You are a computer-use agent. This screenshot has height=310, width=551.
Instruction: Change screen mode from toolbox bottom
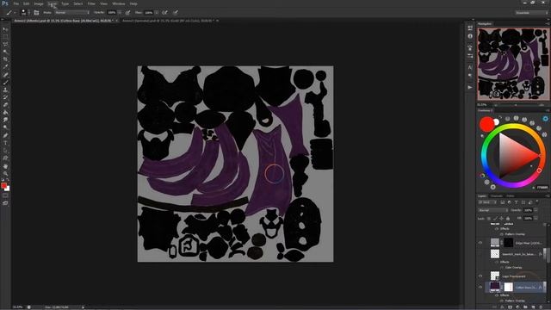[x=5, y=203]
